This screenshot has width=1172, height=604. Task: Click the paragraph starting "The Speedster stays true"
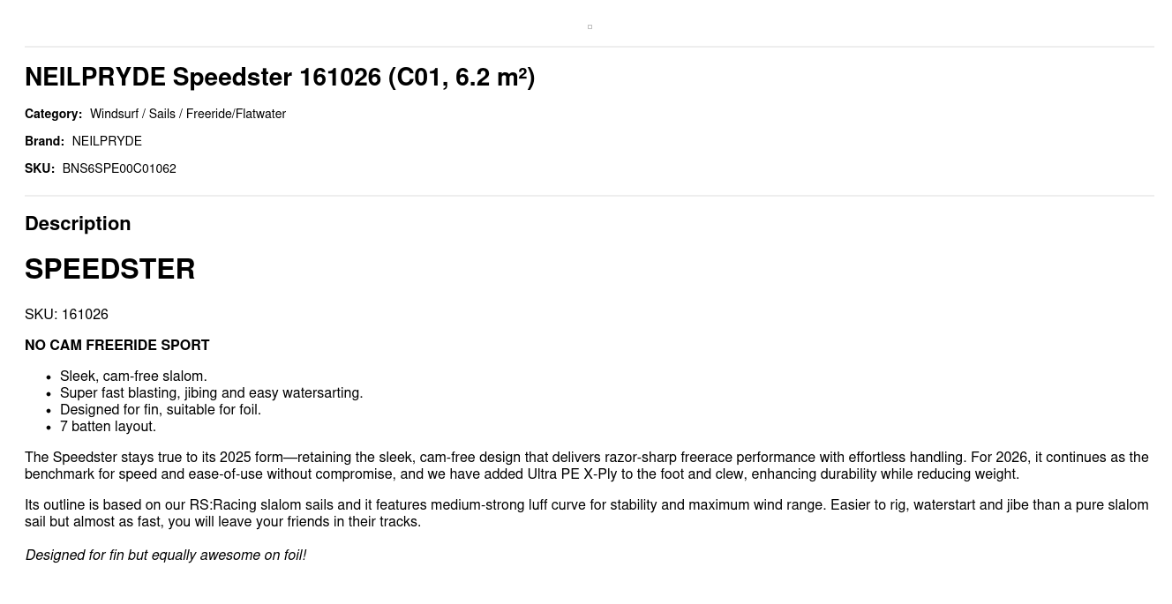tap(586, 466)
